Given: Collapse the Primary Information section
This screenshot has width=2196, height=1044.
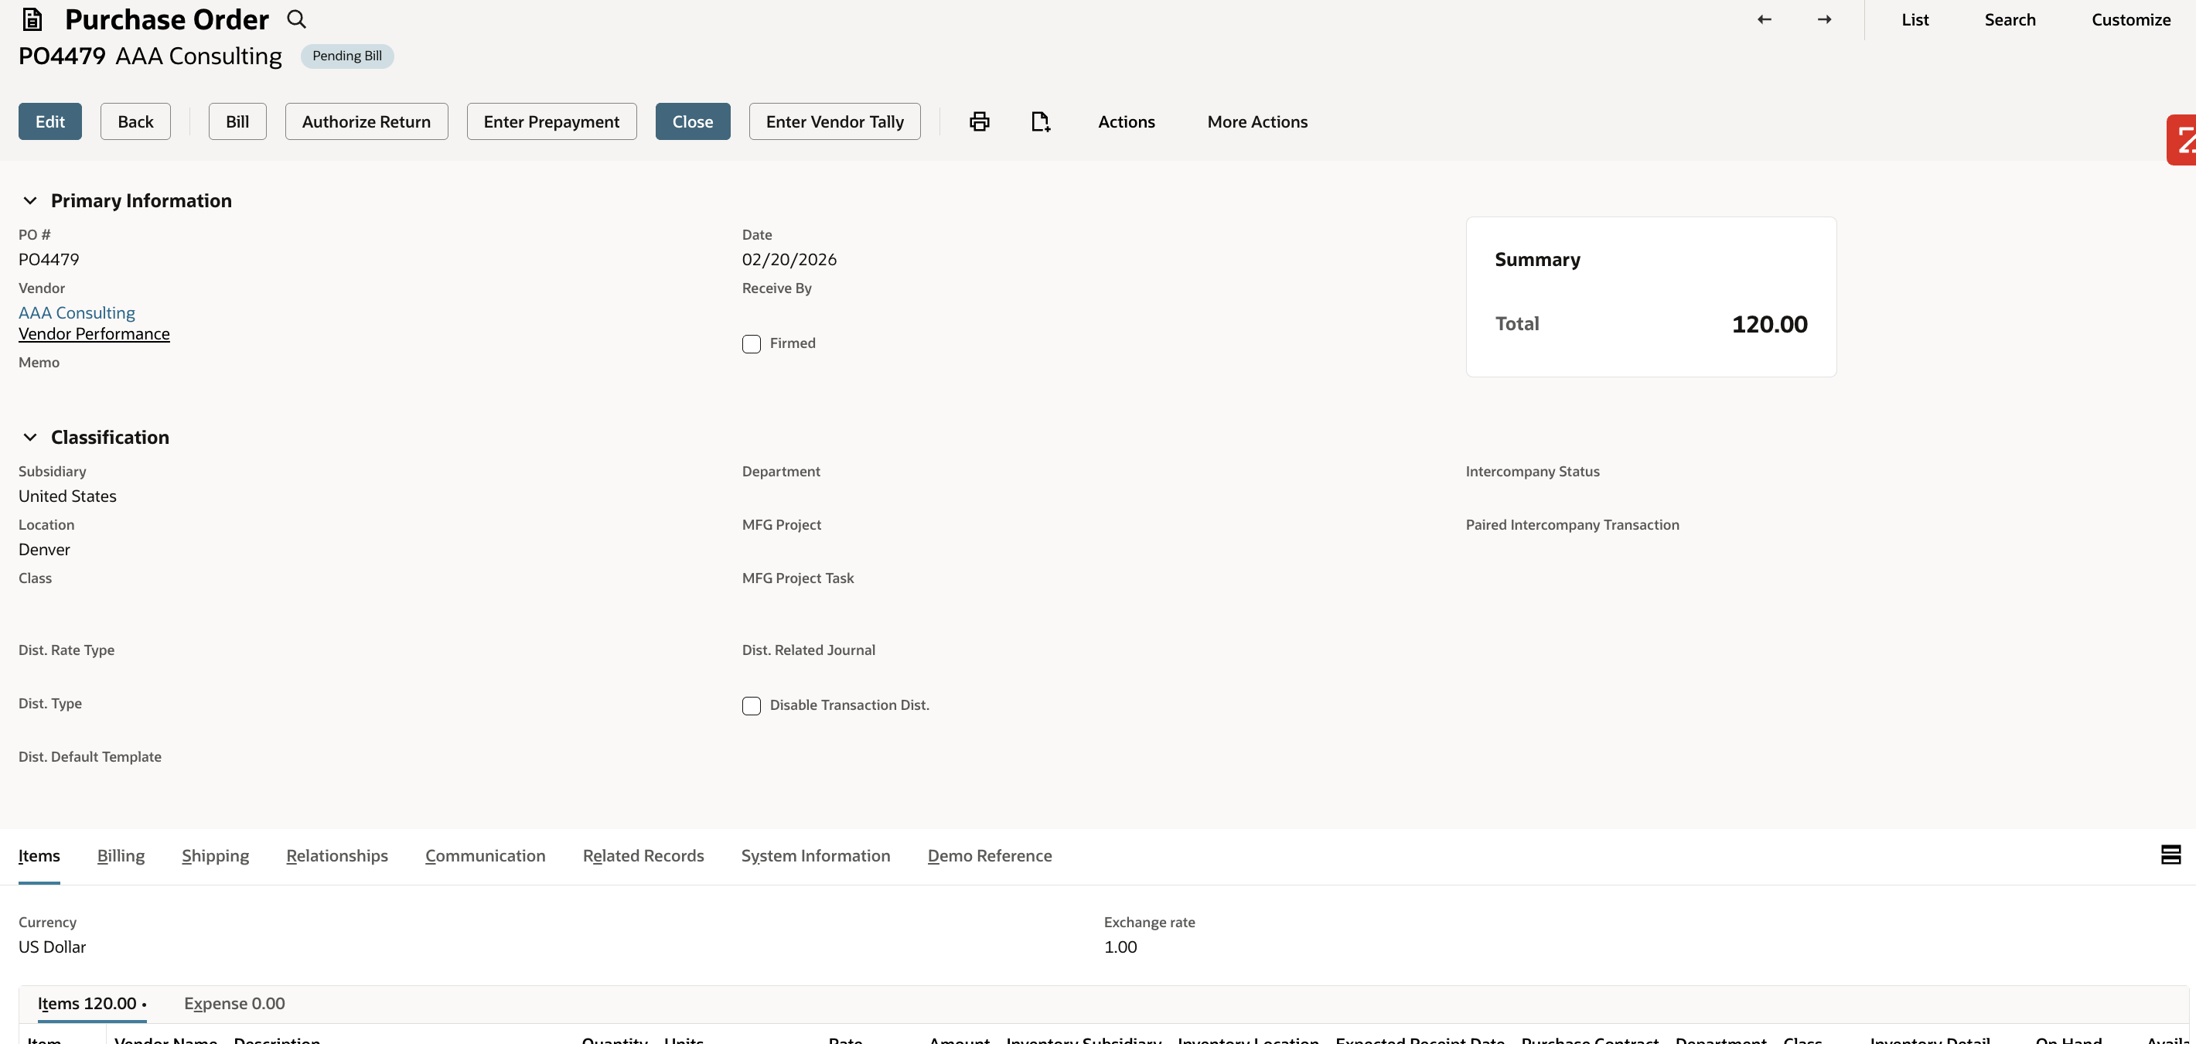Looking at the screenshot, I should 31,200.
